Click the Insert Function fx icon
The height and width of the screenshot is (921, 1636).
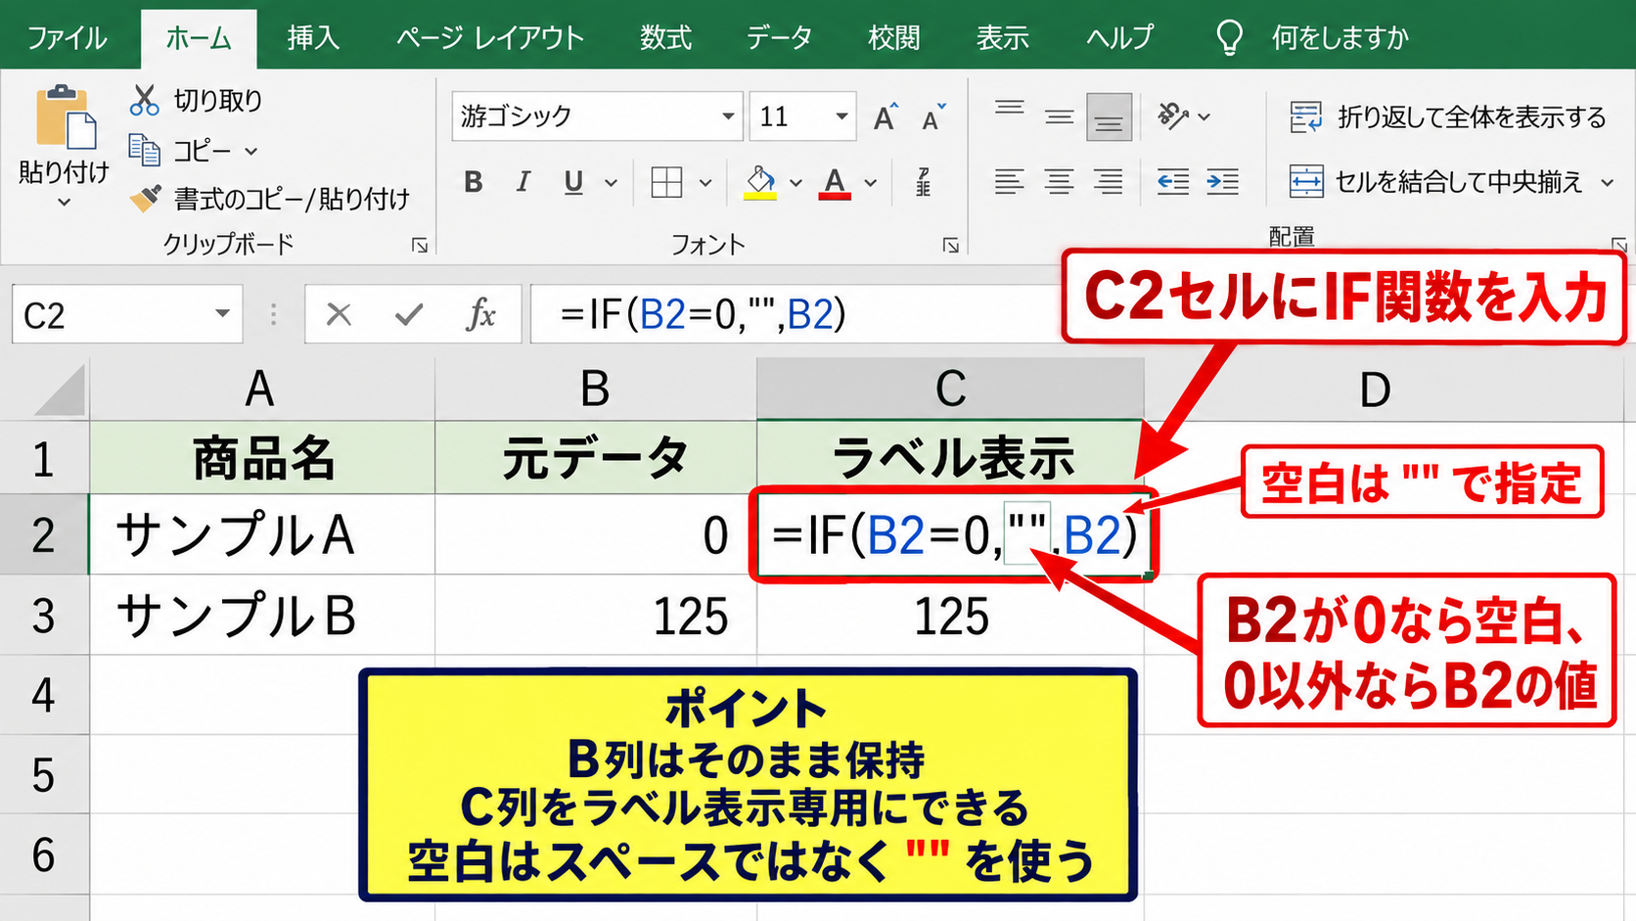click(x=480, y=314)
